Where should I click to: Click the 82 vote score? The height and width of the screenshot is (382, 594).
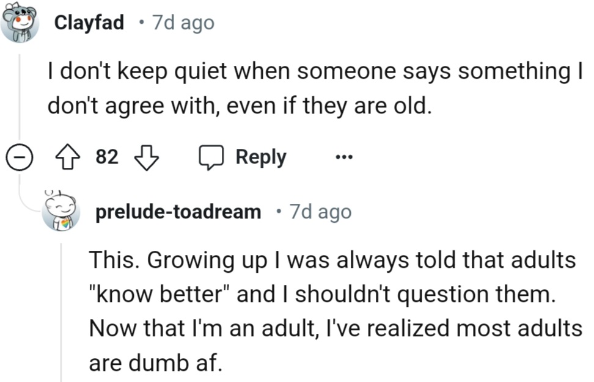[x=108, y=157]
